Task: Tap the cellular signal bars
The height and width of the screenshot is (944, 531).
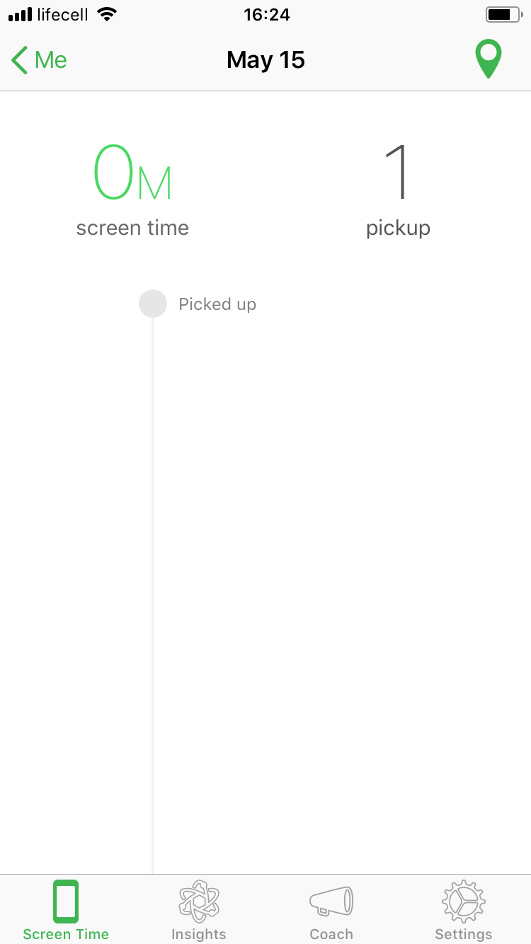Action: pyautogui.click(x=21, y=15)
